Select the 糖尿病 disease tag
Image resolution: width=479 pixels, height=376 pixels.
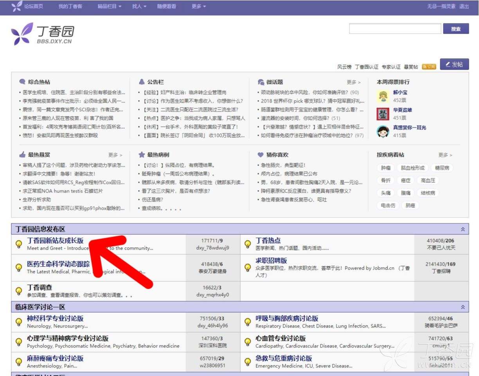[x=442, y=168]
